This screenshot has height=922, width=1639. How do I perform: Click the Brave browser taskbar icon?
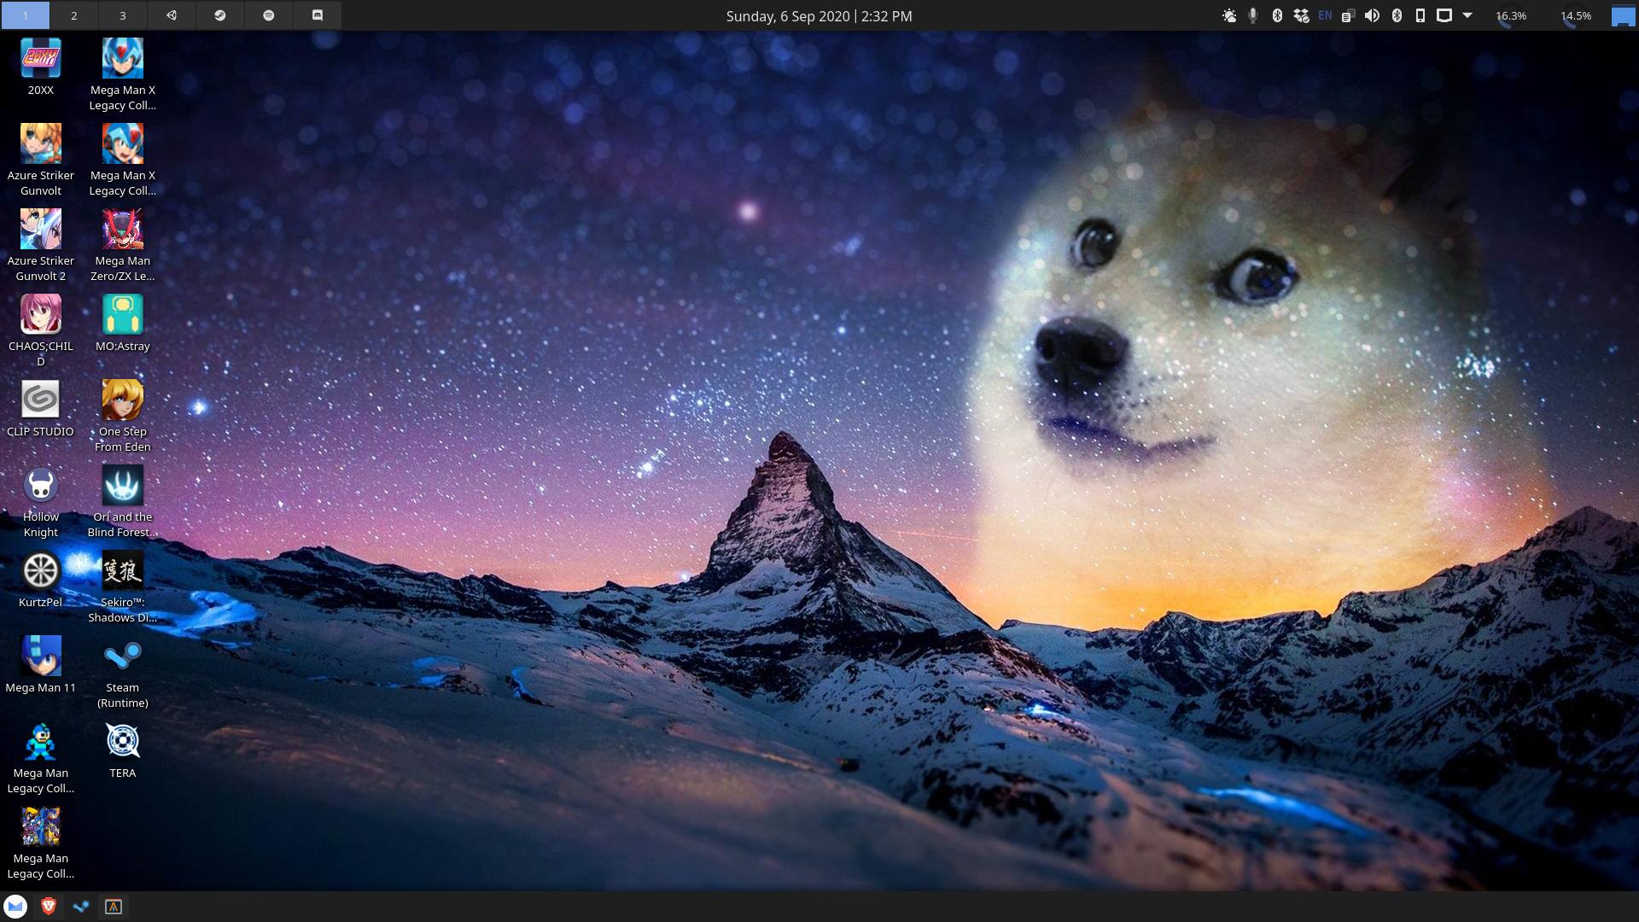coord(49,907)
